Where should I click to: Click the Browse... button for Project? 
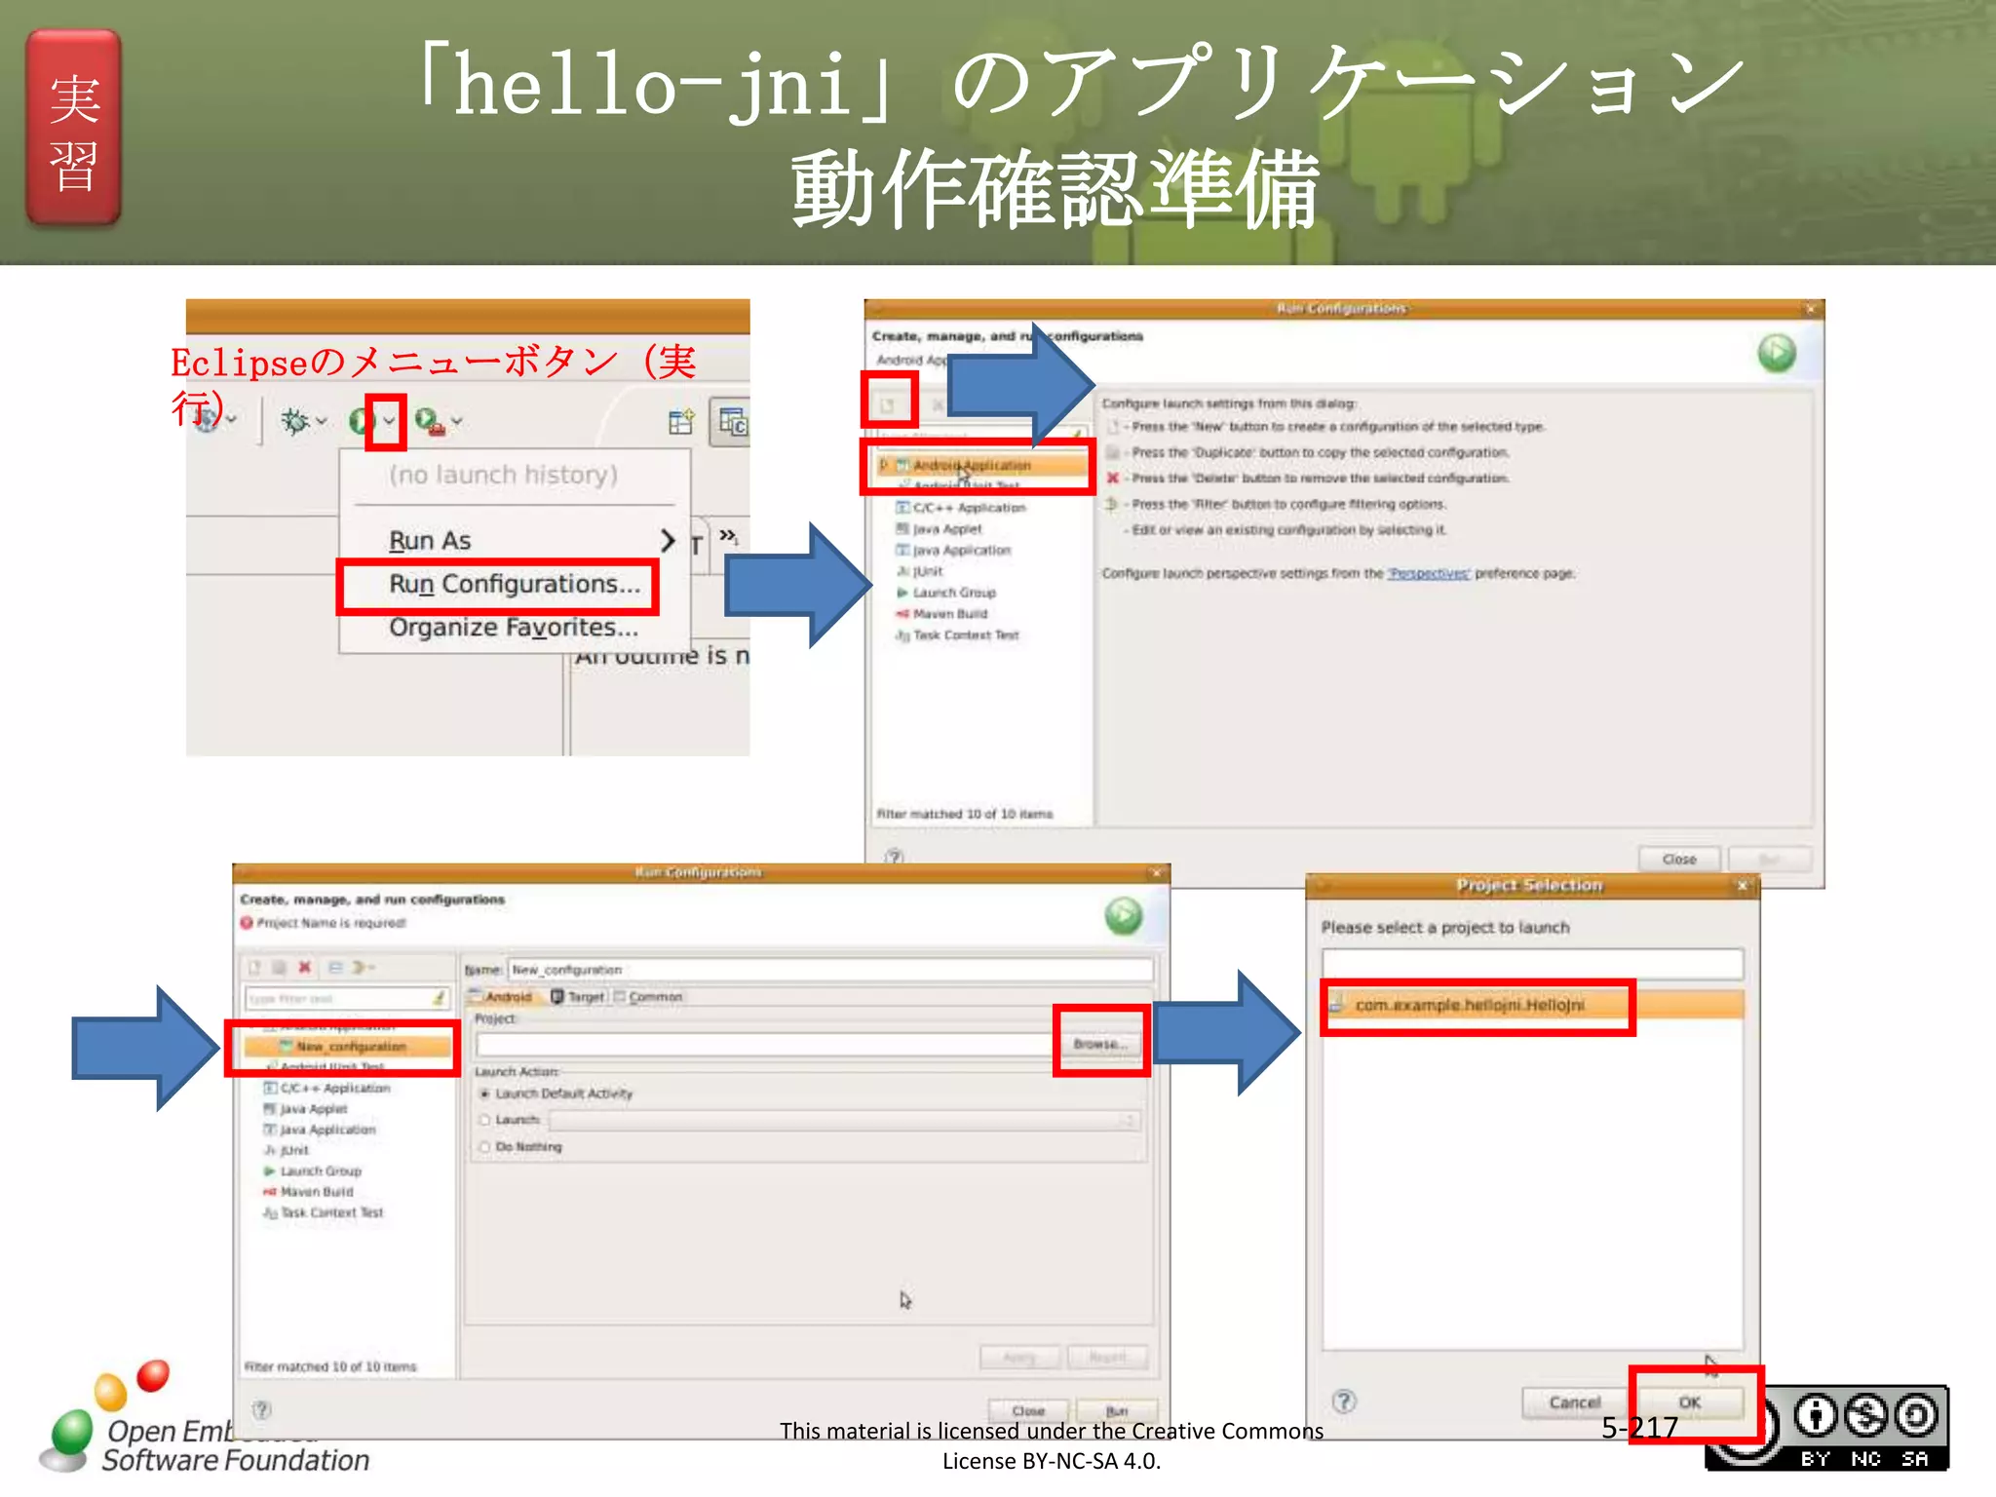(1100, 1044)
